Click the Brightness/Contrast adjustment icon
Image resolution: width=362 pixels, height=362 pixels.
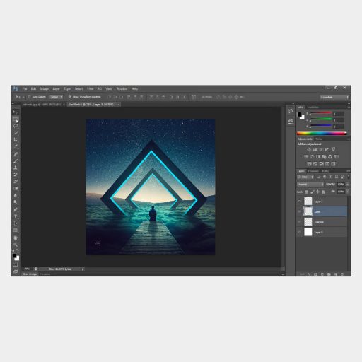point(309,150)
